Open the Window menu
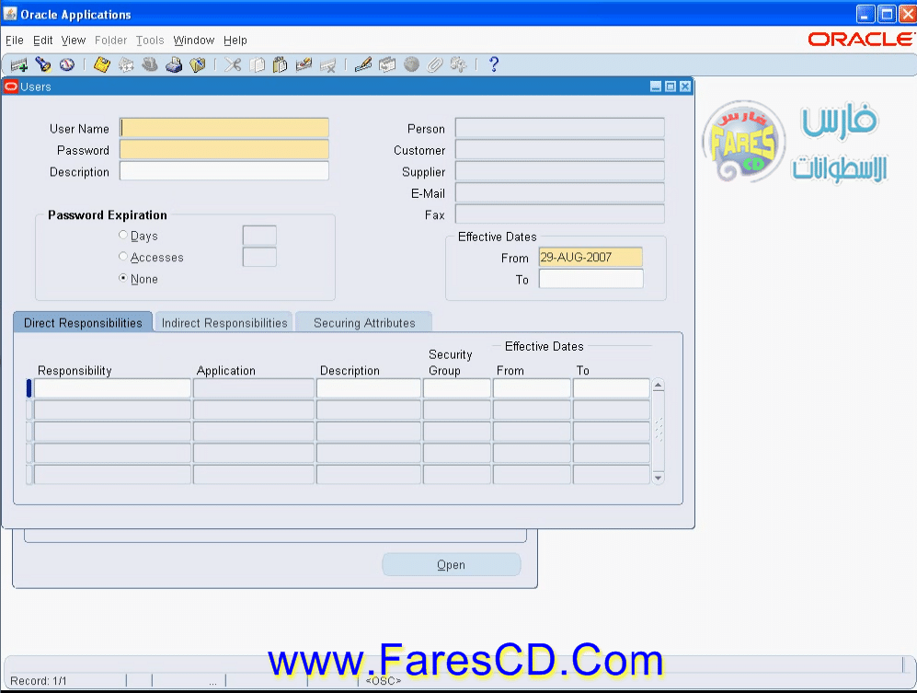Viewport: 917px width, 693px height. [x=193, y=40]
